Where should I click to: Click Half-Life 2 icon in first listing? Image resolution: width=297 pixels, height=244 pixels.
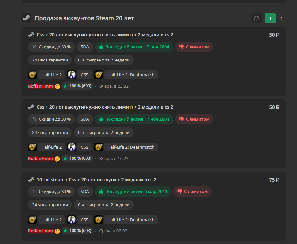click(32, 75)
